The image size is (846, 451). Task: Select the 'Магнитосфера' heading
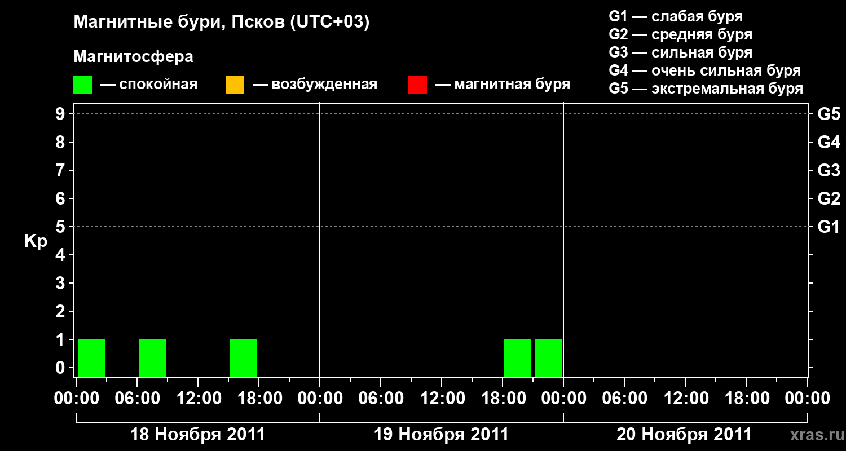tap(133, 57)
